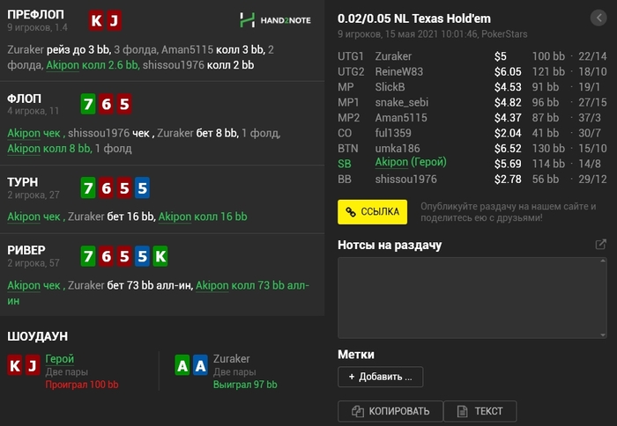Click into the hand notes text area
The height and width of the screenshot is (426, 617).
coord(472,297)
